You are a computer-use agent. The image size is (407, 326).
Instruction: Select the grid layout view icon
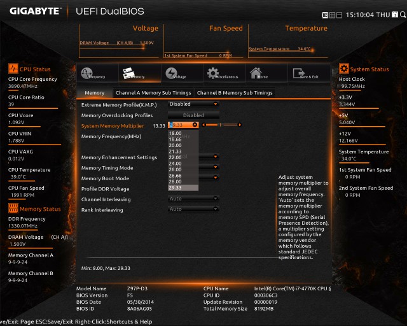pyautogui.click(x=332, y=15)
